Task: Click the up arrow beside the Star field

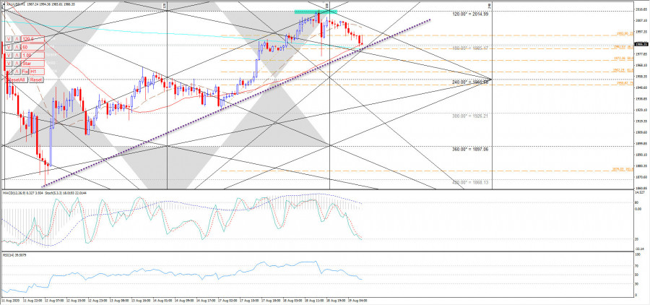Action: pyautogui.click(x=17, y=63)
